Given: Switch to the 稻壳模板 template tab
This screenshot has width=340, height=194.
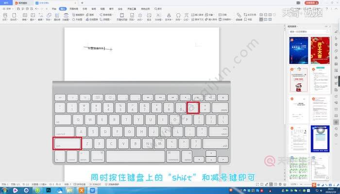Looking at the screenshot, I should [x=21, y=3].
